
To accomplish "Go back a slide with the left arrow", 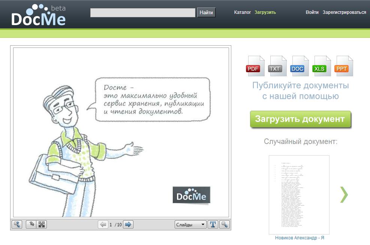I will pos(104,224).
